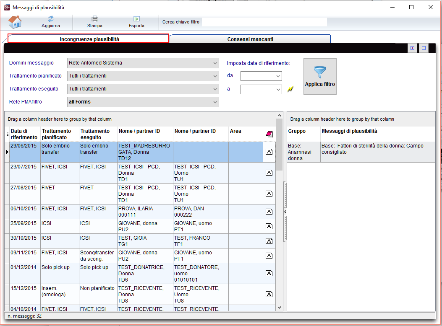The image size is (442, 326).
Task: Sort by Trattamento pianificato column header
Action: (x=60, y=134)
